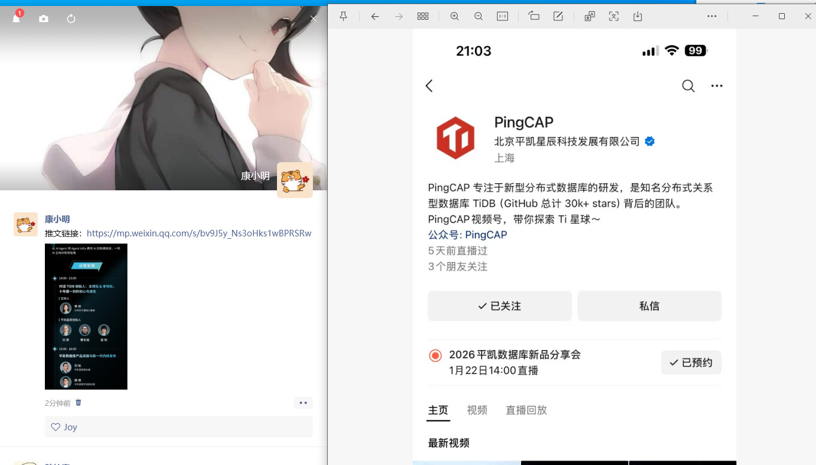The height and width of the screenshot is (465, 816).
Task: Toggle the 已关注 follow button
Action: (500, 306)
